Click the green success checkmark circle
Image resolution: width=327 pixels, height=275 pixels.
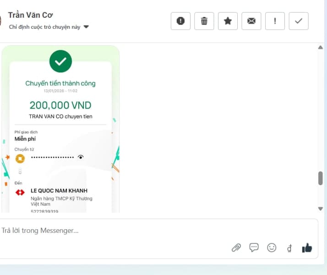coord(60,61)
